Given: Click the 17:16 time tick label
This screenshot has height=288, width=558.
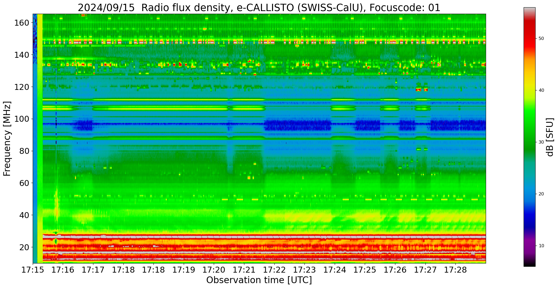Looking at the screenshot, I should click(x=63, y=270).
